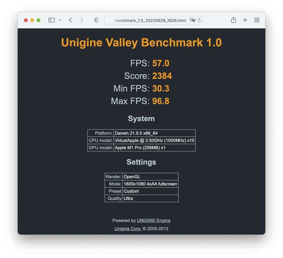
Task: Follow the Unigine Corp. link
Action: tap(128, 229)
